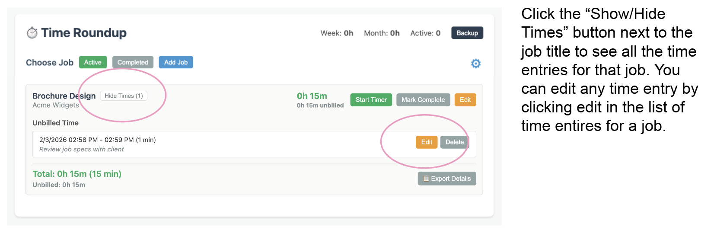Click the Review job specs with client note

pyautogui.click(x=81, y=149)
